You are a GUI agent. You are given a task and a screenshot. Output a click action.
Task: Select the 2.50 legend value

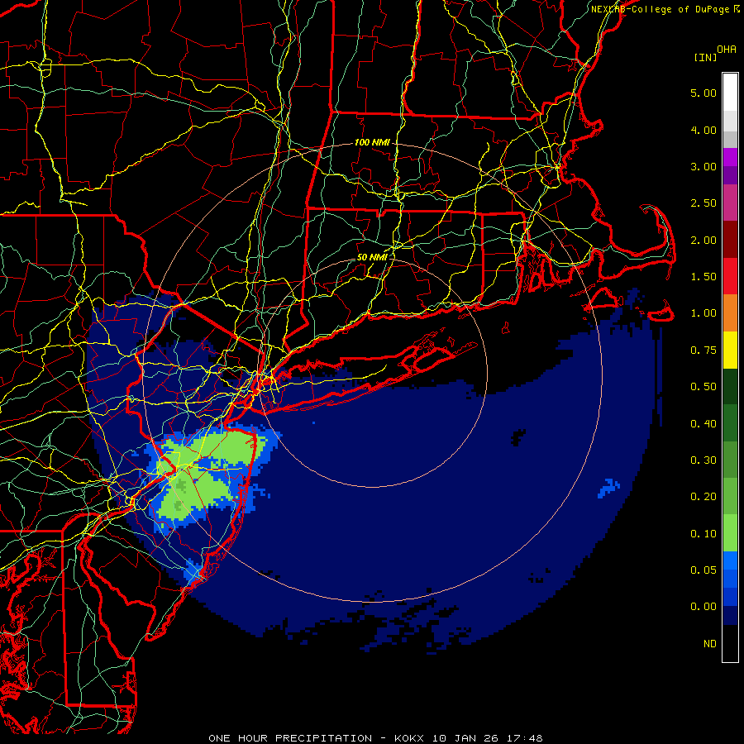(x=703, y=203)
